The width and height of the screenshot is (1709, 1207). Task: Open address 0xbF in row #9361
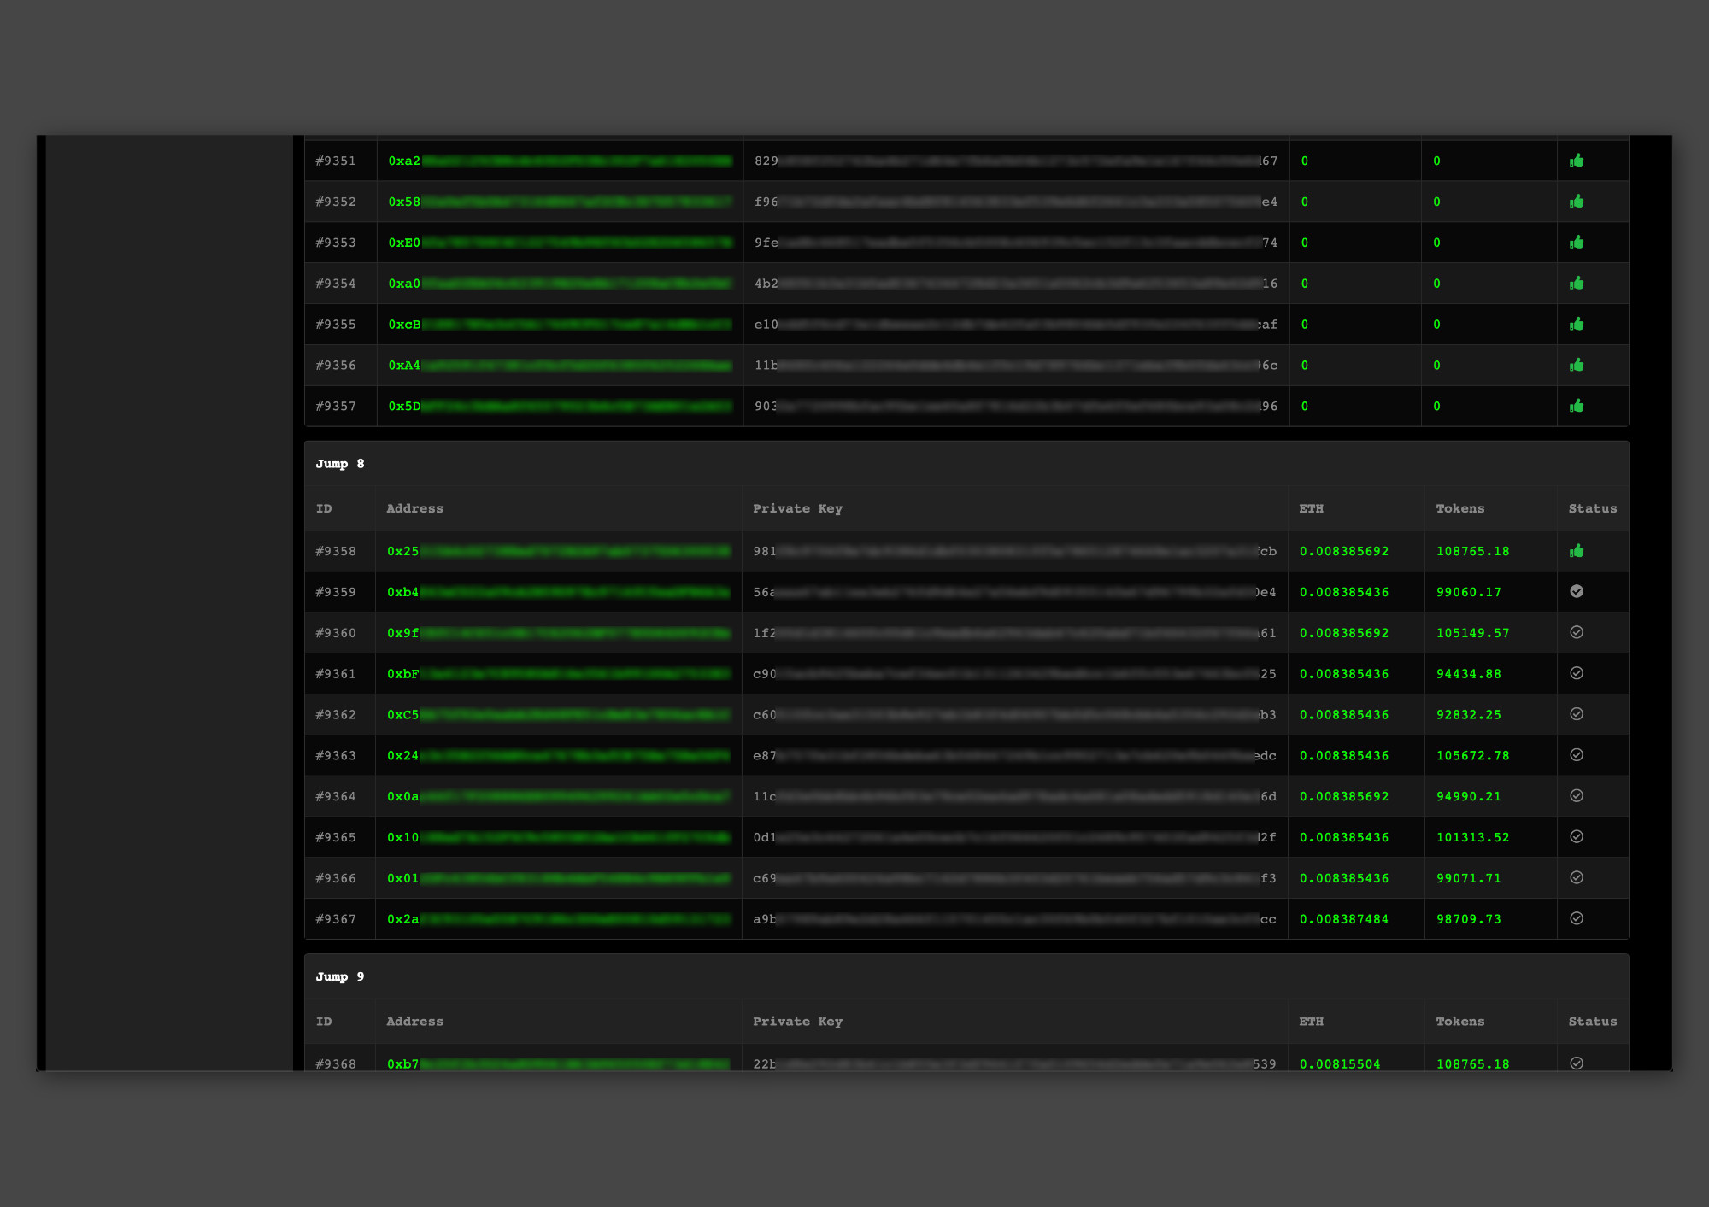[x=559, y=674]
